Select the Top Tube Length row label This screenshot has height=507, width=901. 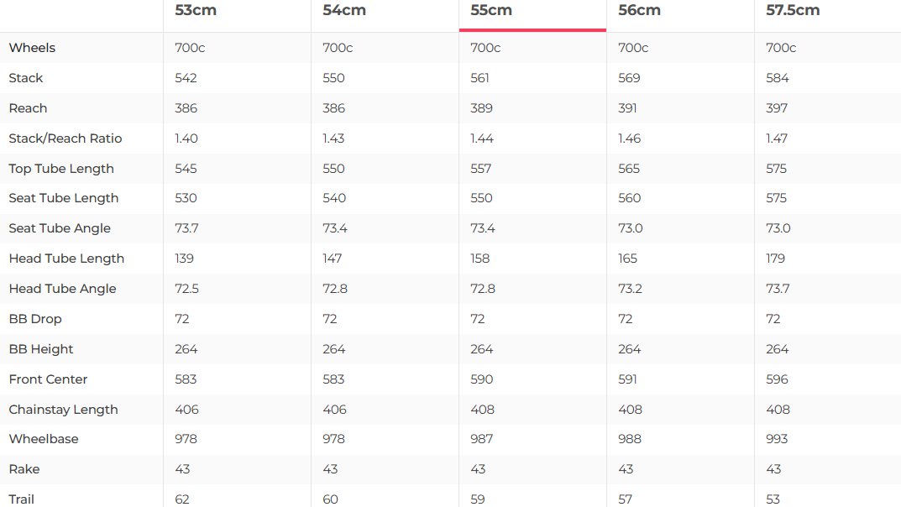click(x=61, y=169)
